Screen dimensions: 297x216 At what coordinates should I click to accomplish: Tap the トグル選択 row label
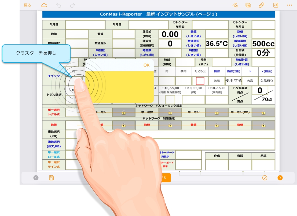[x=54, y=95]
